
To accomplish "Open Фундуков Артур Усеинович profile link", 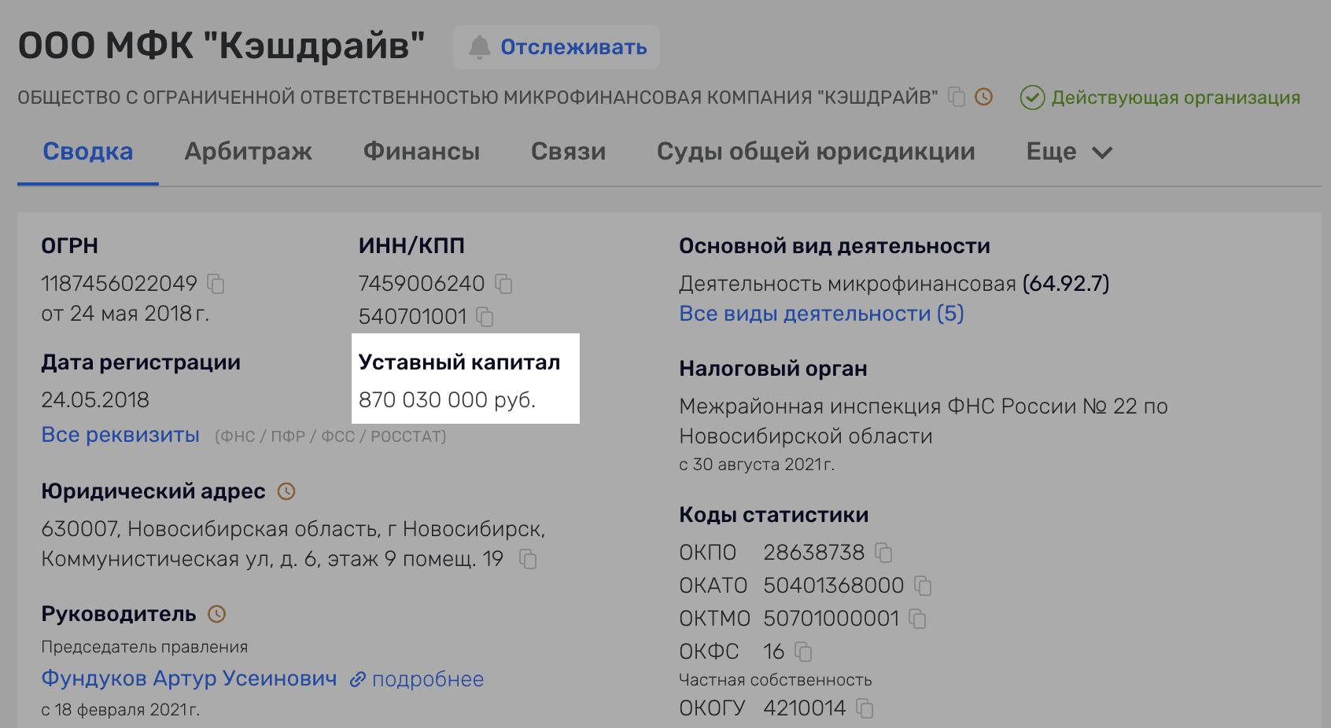I will point(189,678).
